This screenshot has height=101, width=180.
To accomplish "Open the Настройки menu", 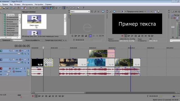I will tap(39, 4).
